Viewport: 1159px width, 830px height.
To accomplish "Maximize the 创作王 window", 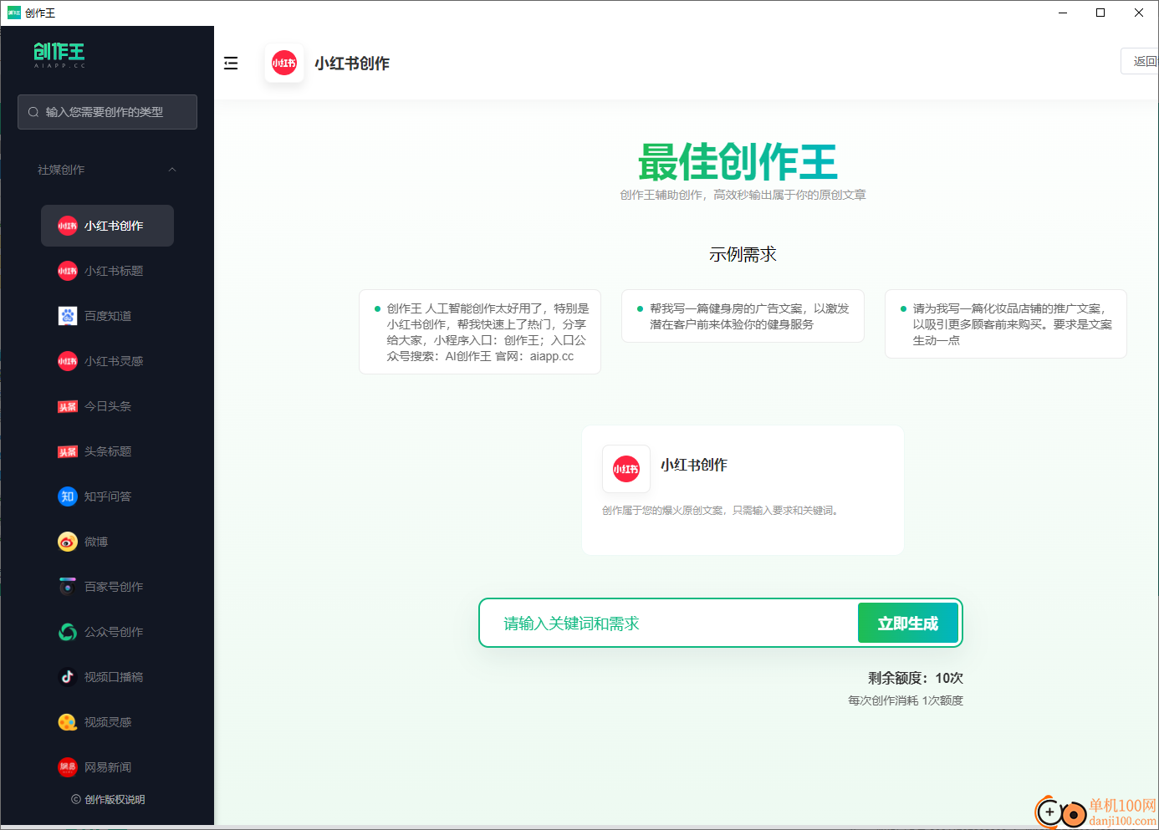I will pyautogui.click(x=1100, y=13).
